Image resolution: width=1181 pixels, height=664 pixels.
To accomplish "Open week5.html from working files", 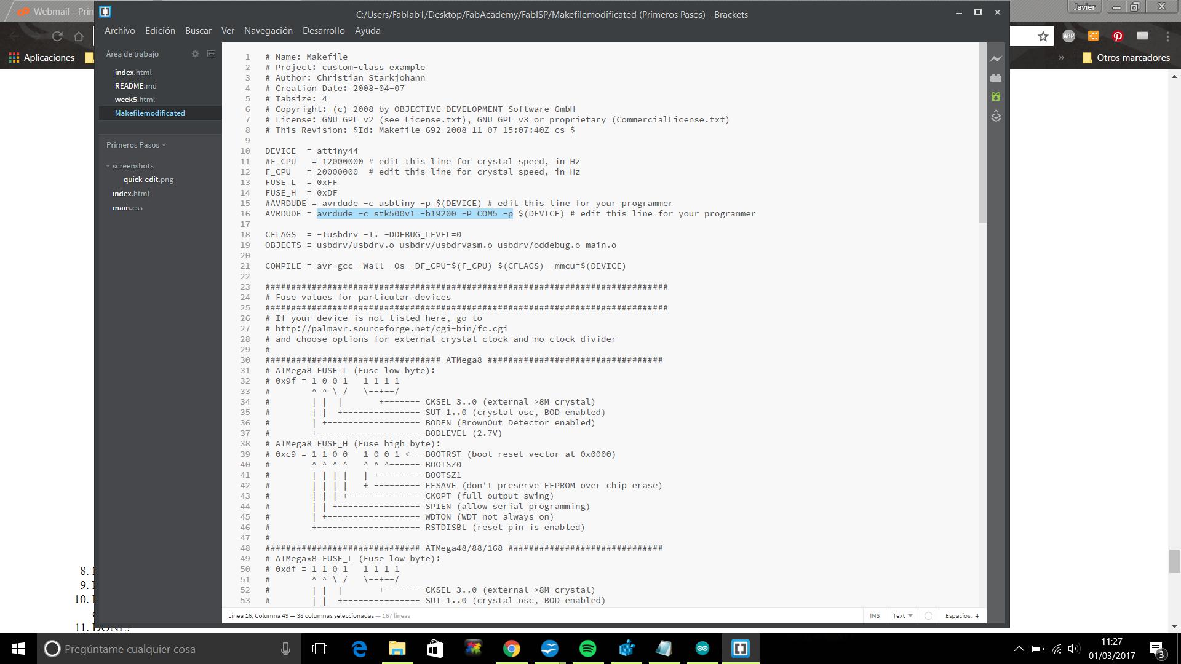I will (135, 100).
